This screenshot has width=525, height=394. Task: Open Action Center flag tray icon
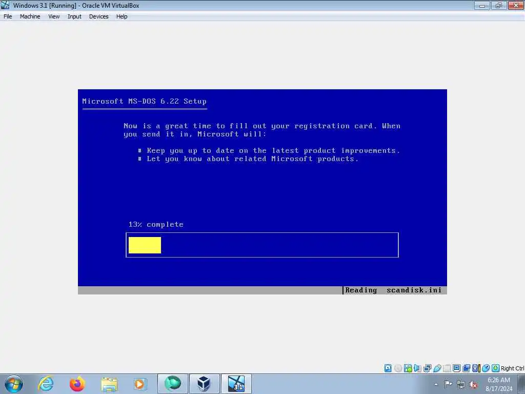click(x=448, y=384)
